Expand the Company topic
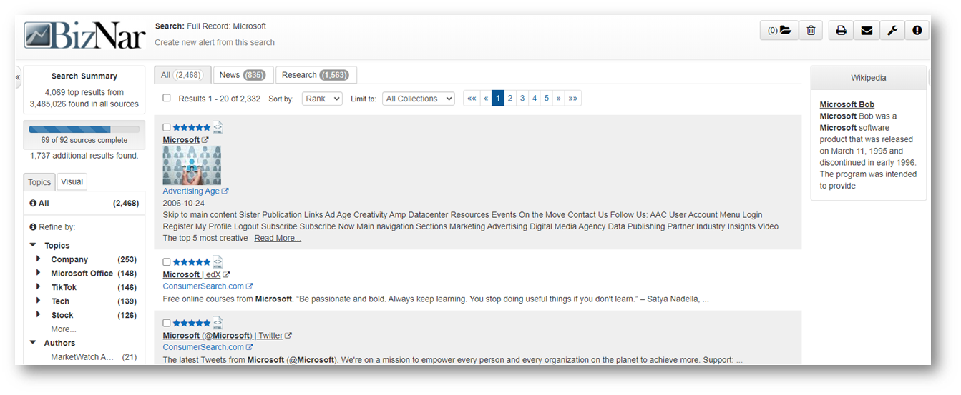The image size is (961, 395). [39, 259]
